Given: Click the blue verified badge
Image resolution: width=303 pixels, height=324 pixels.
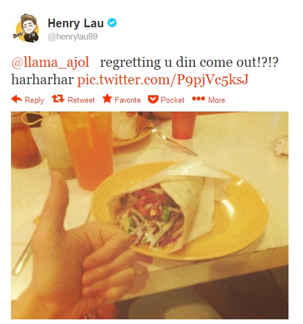Looking at the screenshot, I should (x=112, y=23).
